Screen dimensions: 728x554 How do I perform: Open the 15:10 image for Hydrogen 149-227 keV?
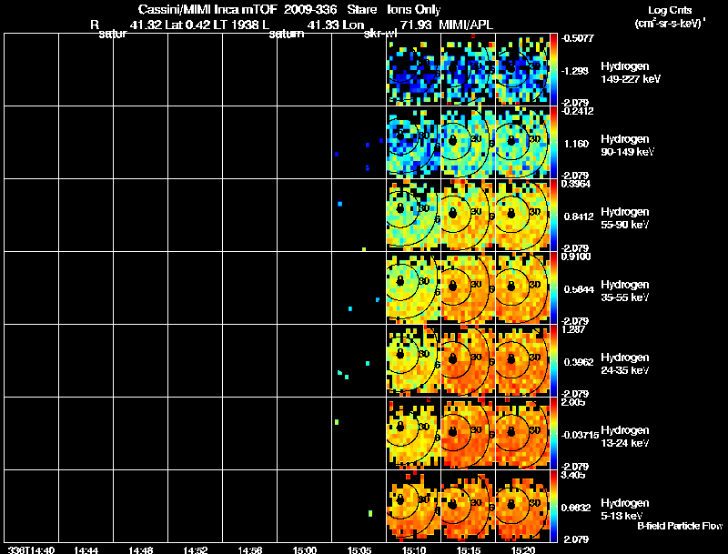(x=413, y=70)
